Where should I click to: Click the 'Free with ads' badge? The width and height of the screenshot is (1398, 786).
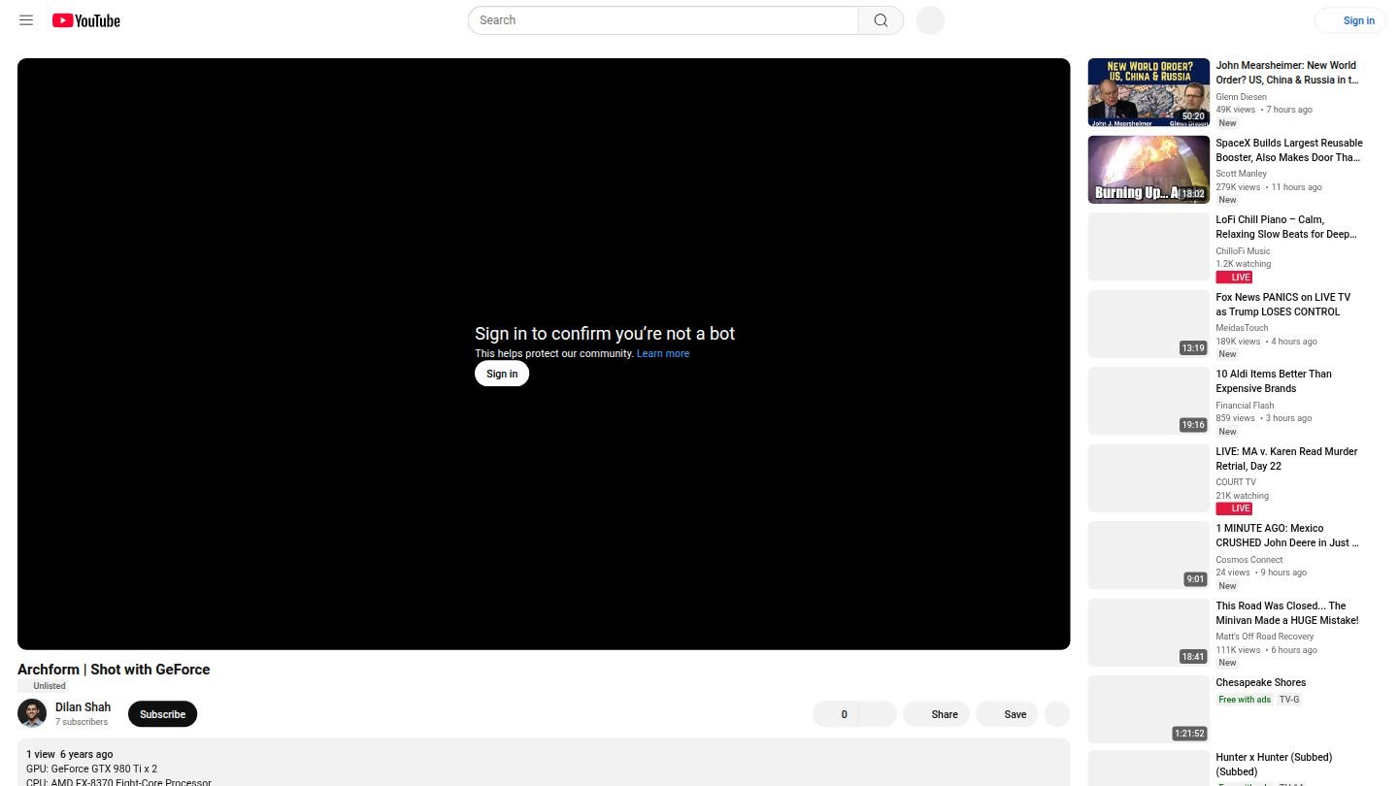(1244, 700)
